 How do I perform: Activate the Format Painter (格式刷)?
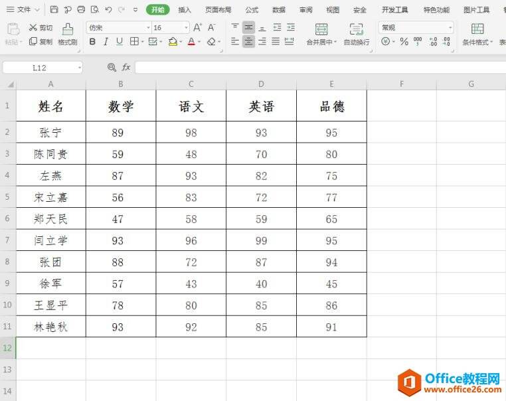(x=68, y=34)
